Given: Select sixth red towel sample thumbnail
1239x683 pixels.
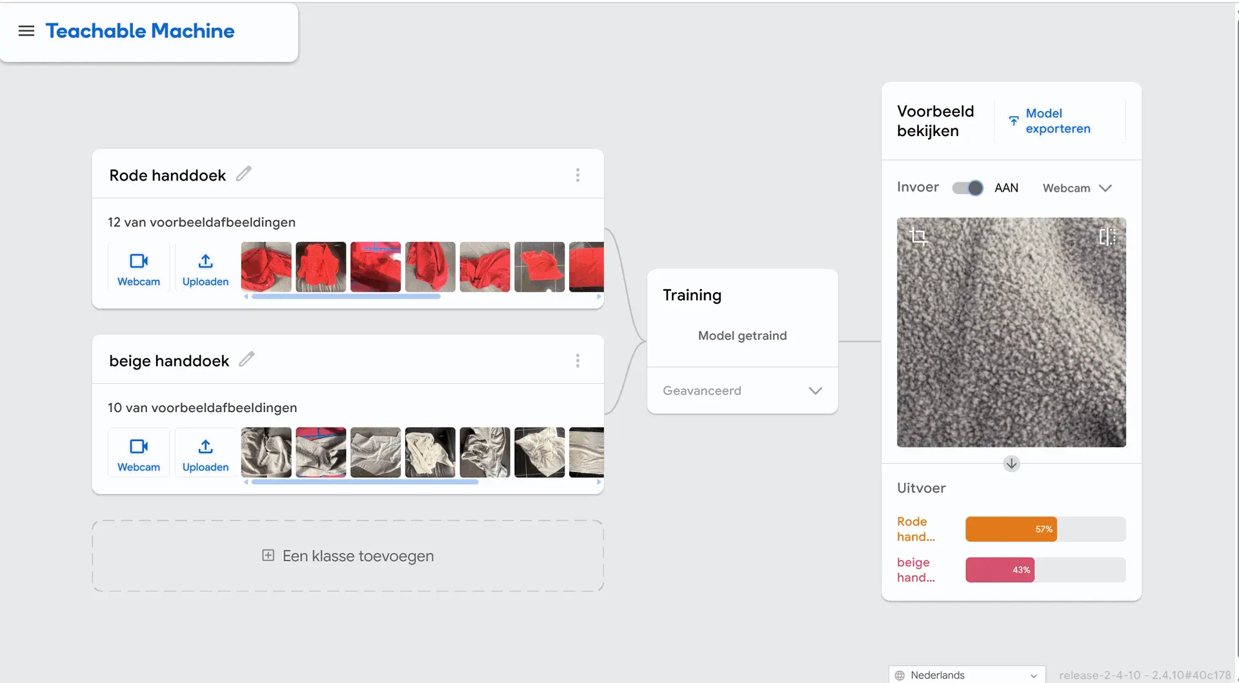Looking at the screenshot, I should click(x=539, y=267).
